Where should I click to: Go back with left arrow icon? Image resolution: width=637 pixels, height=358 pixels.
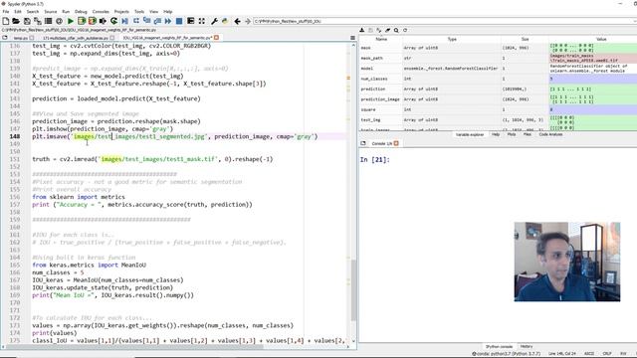(237, 21)
